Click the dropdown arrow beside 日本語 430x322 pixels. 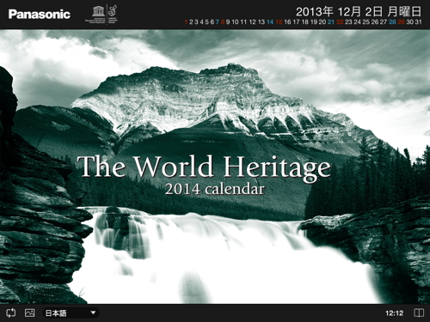[x=93, y=313]
